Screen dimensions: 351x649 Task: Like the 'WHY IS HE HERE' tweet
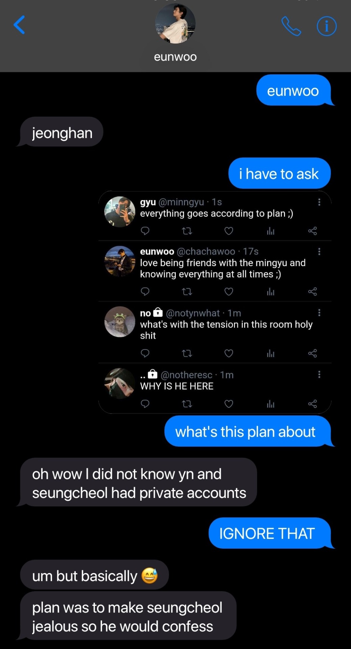tap(229, 404)
